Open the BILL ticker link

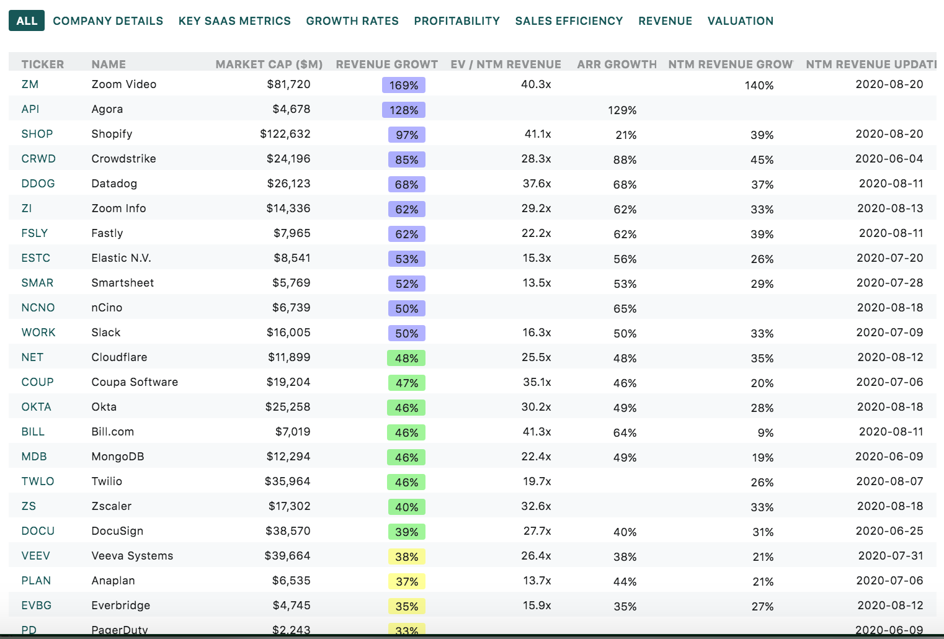[33, 432]
